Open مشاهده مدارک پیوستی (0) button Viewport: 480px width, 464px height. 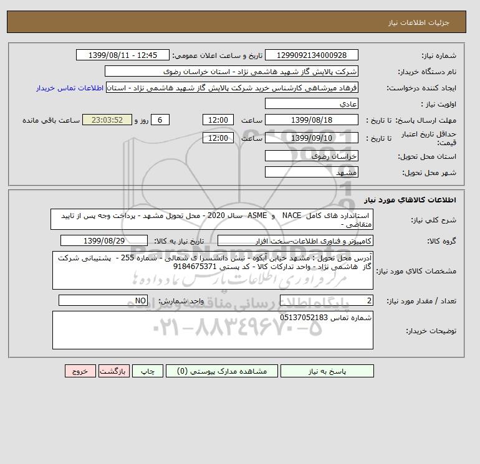[222, 371]
